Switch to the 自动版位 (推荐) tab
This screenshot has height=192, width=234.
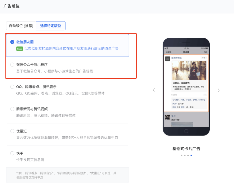pyautogui.click(x=21, y=26)
